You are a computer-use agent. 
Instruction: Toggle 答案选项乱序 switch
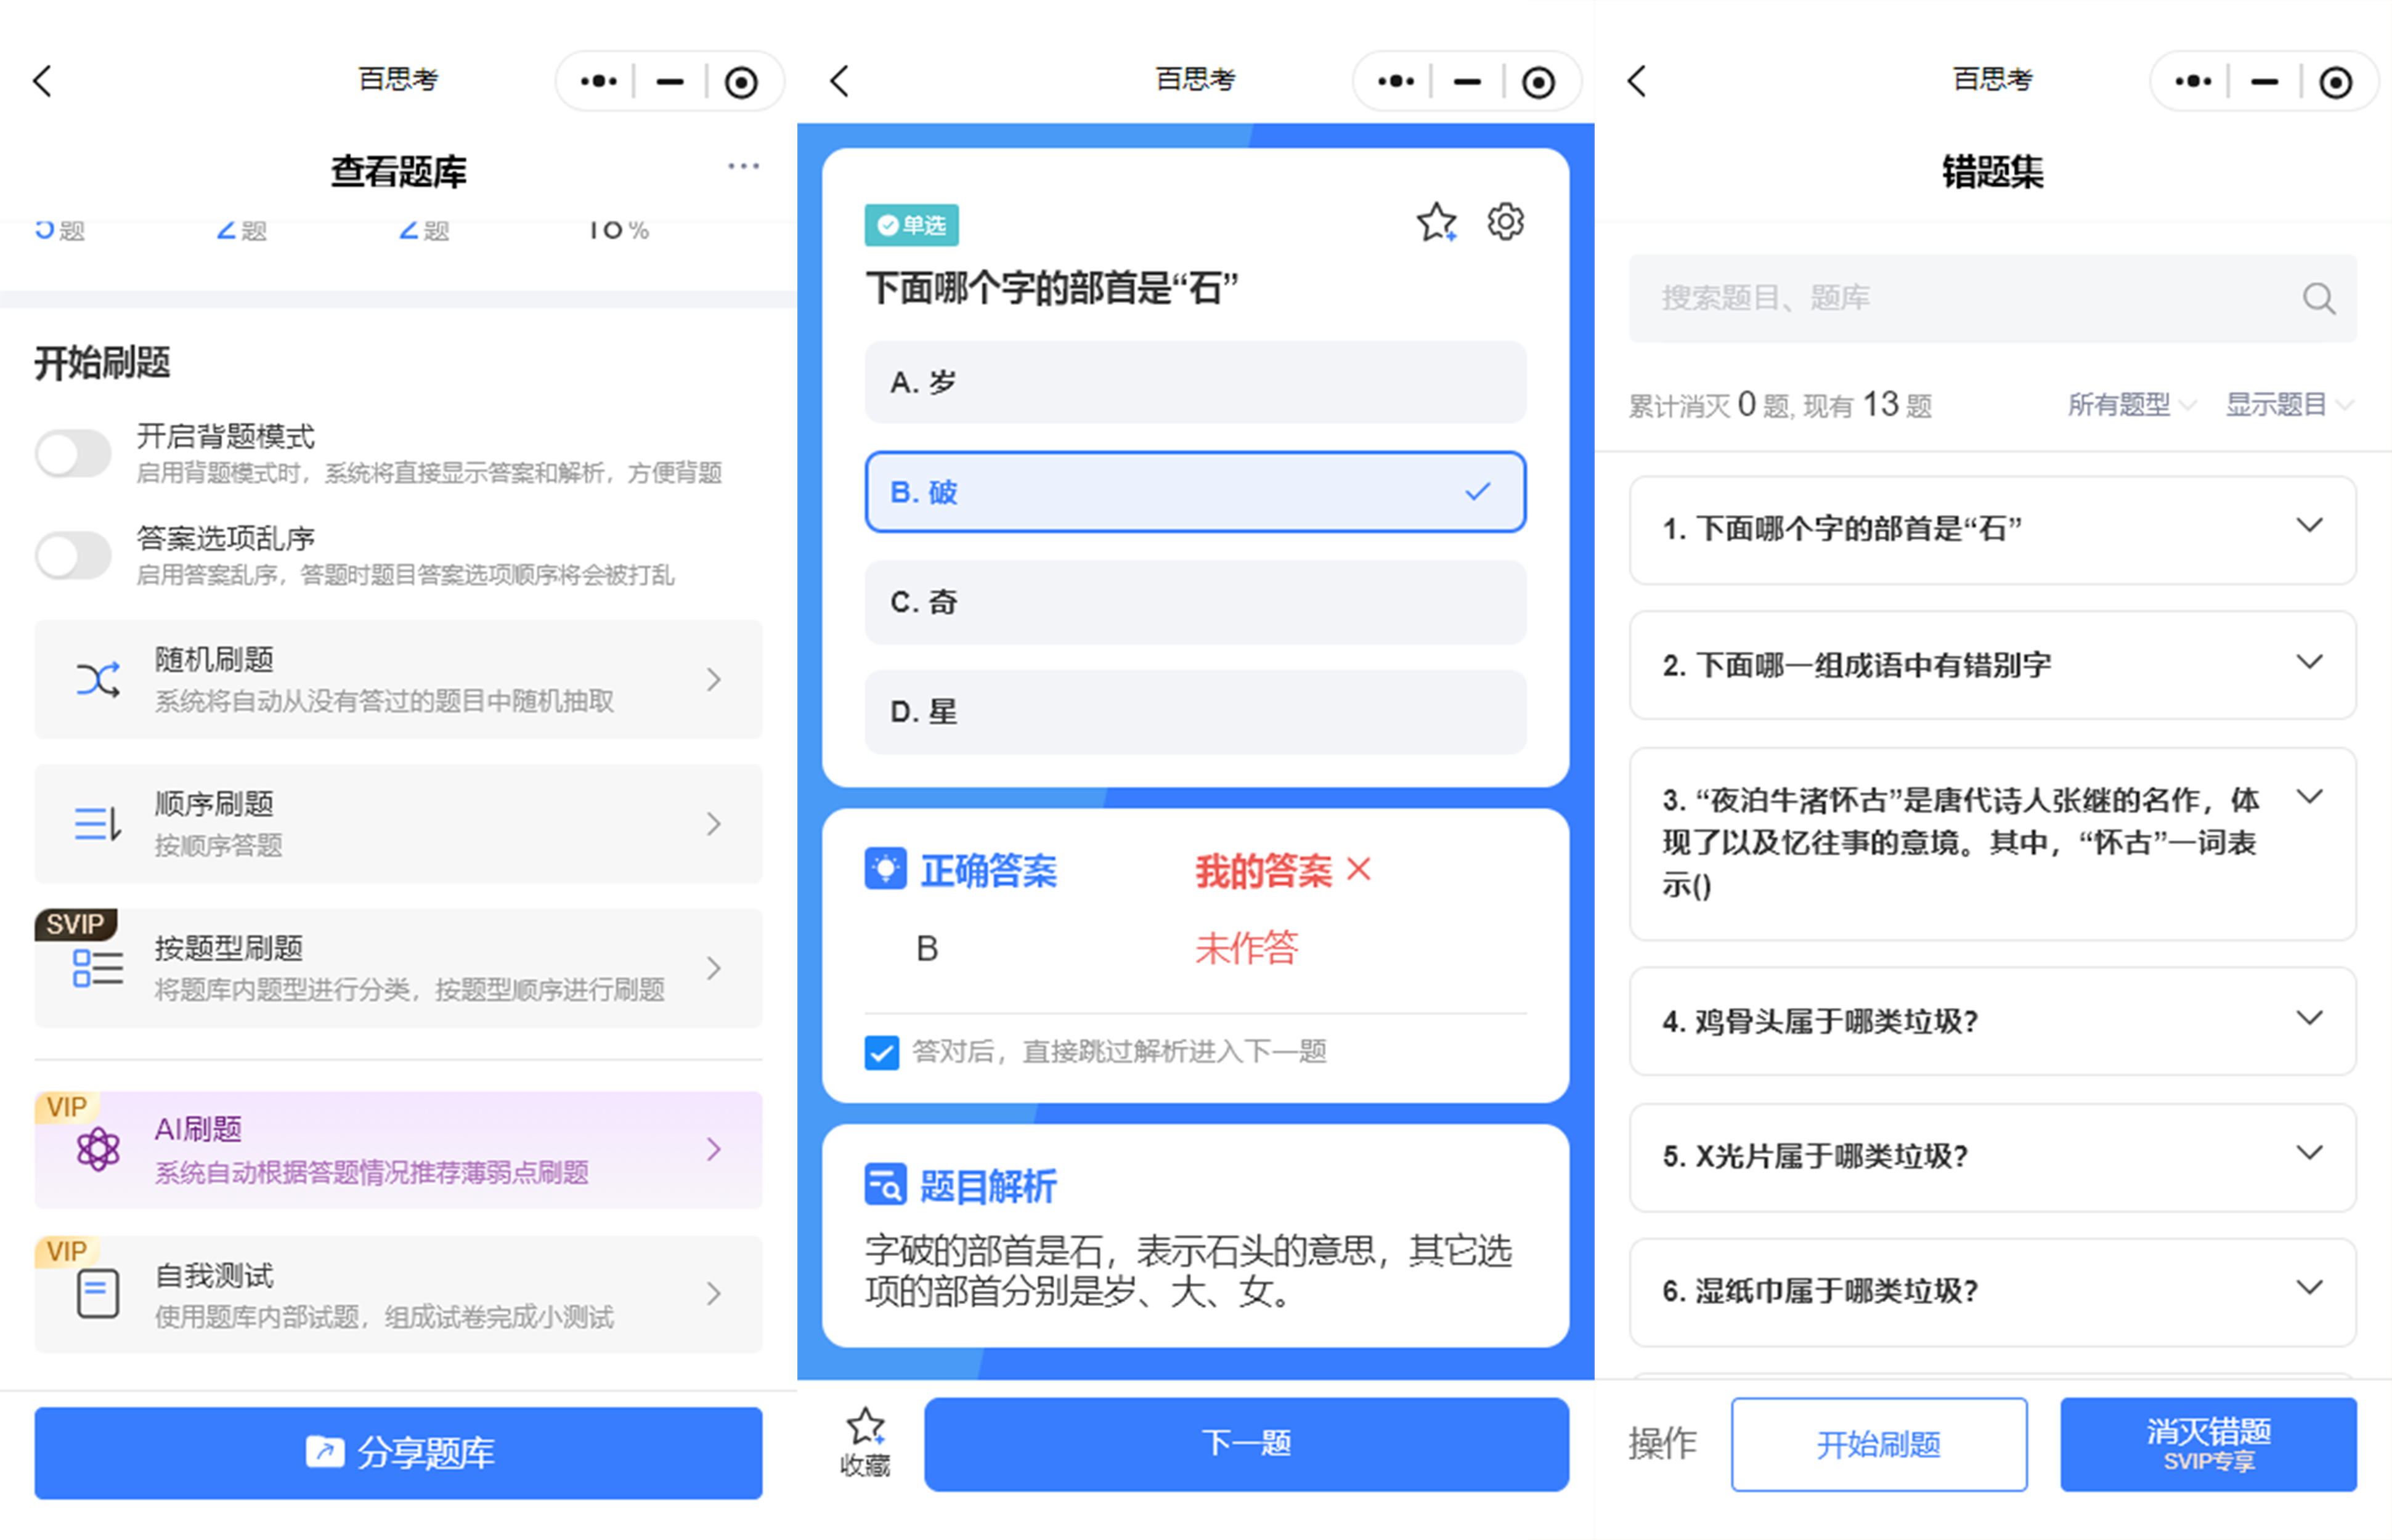click(73, 555)
